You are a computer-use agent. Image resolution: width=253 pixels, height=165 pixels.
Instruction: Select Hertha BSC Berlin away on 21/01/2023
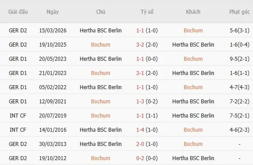(193, 73)
